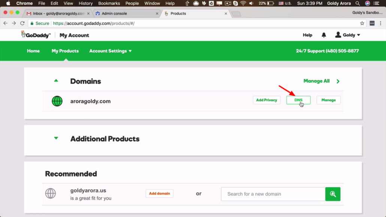The height and width of the screenshot is (217, 386).
Task: Click the browser forward arrow
Action: (14, 23)
